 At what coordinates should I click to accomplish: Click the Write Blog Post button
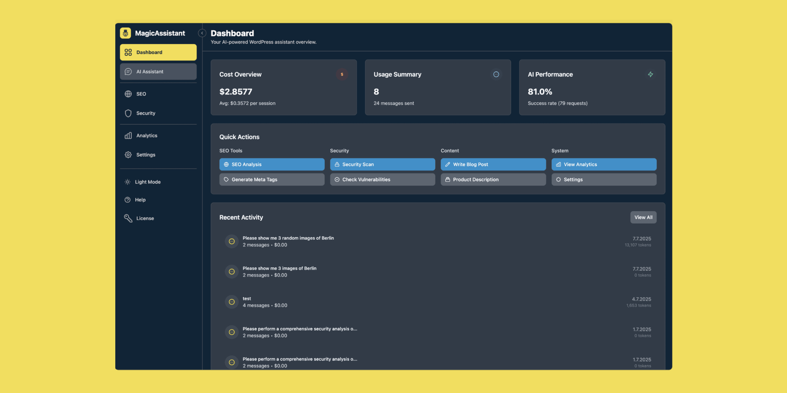point(493,165)
